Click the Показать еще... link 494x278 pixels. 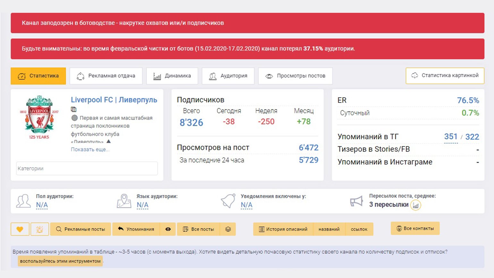(90, 149)
